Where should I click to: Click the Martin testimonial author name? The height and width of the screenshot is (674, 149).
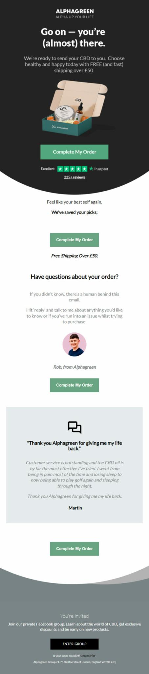coord(75,507)
